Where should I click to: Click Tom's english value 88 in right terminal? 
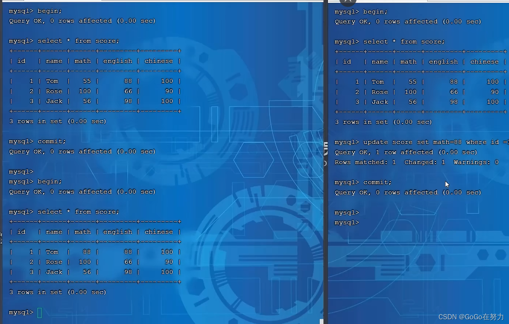coord(454,82)
